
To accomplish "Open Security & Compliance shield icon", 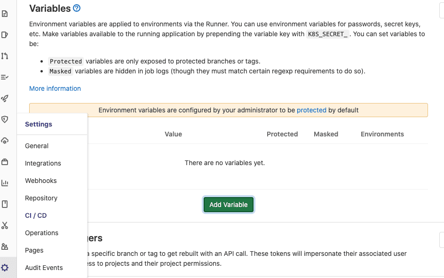I will pos(5,119).
